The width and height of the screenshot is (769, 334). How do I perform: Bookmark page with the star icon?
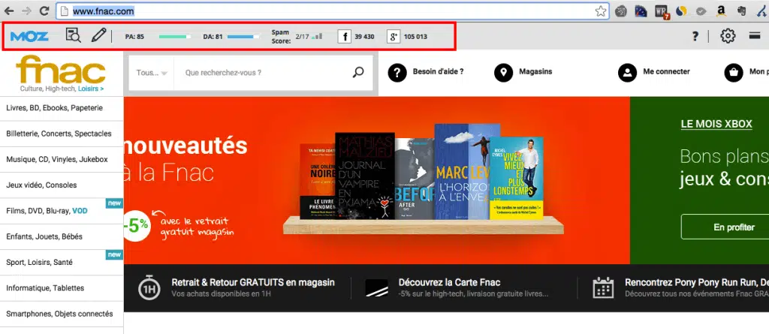[600, 11]
